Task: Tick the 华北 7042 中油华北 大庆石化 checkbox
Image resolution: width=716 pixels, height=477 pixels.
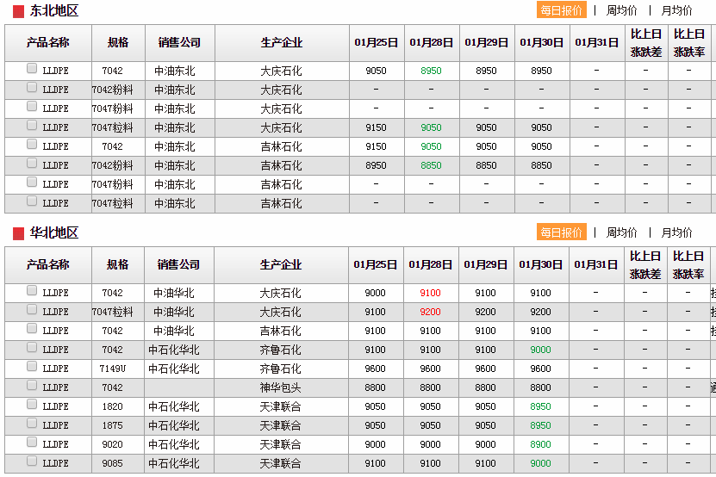Action: click(x=32, y=290)
